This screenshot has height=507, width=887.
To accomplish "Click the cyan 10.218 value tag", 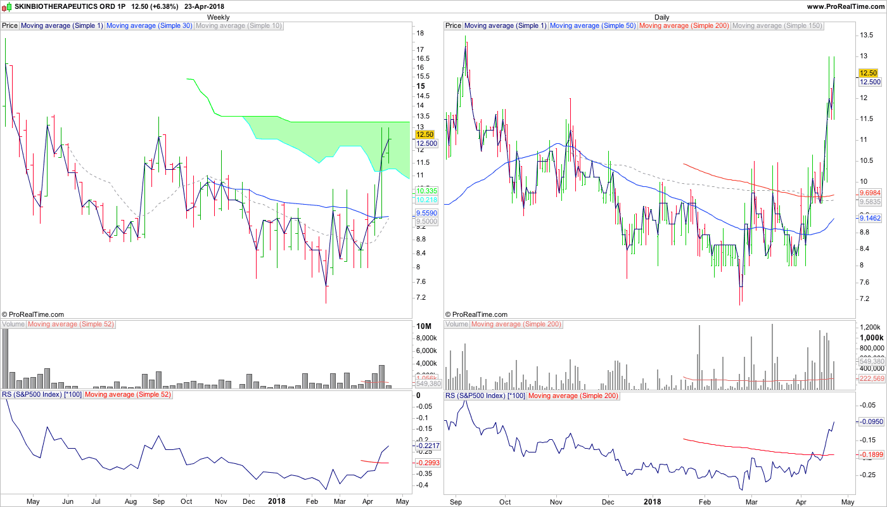I will [x=426, y=200].
